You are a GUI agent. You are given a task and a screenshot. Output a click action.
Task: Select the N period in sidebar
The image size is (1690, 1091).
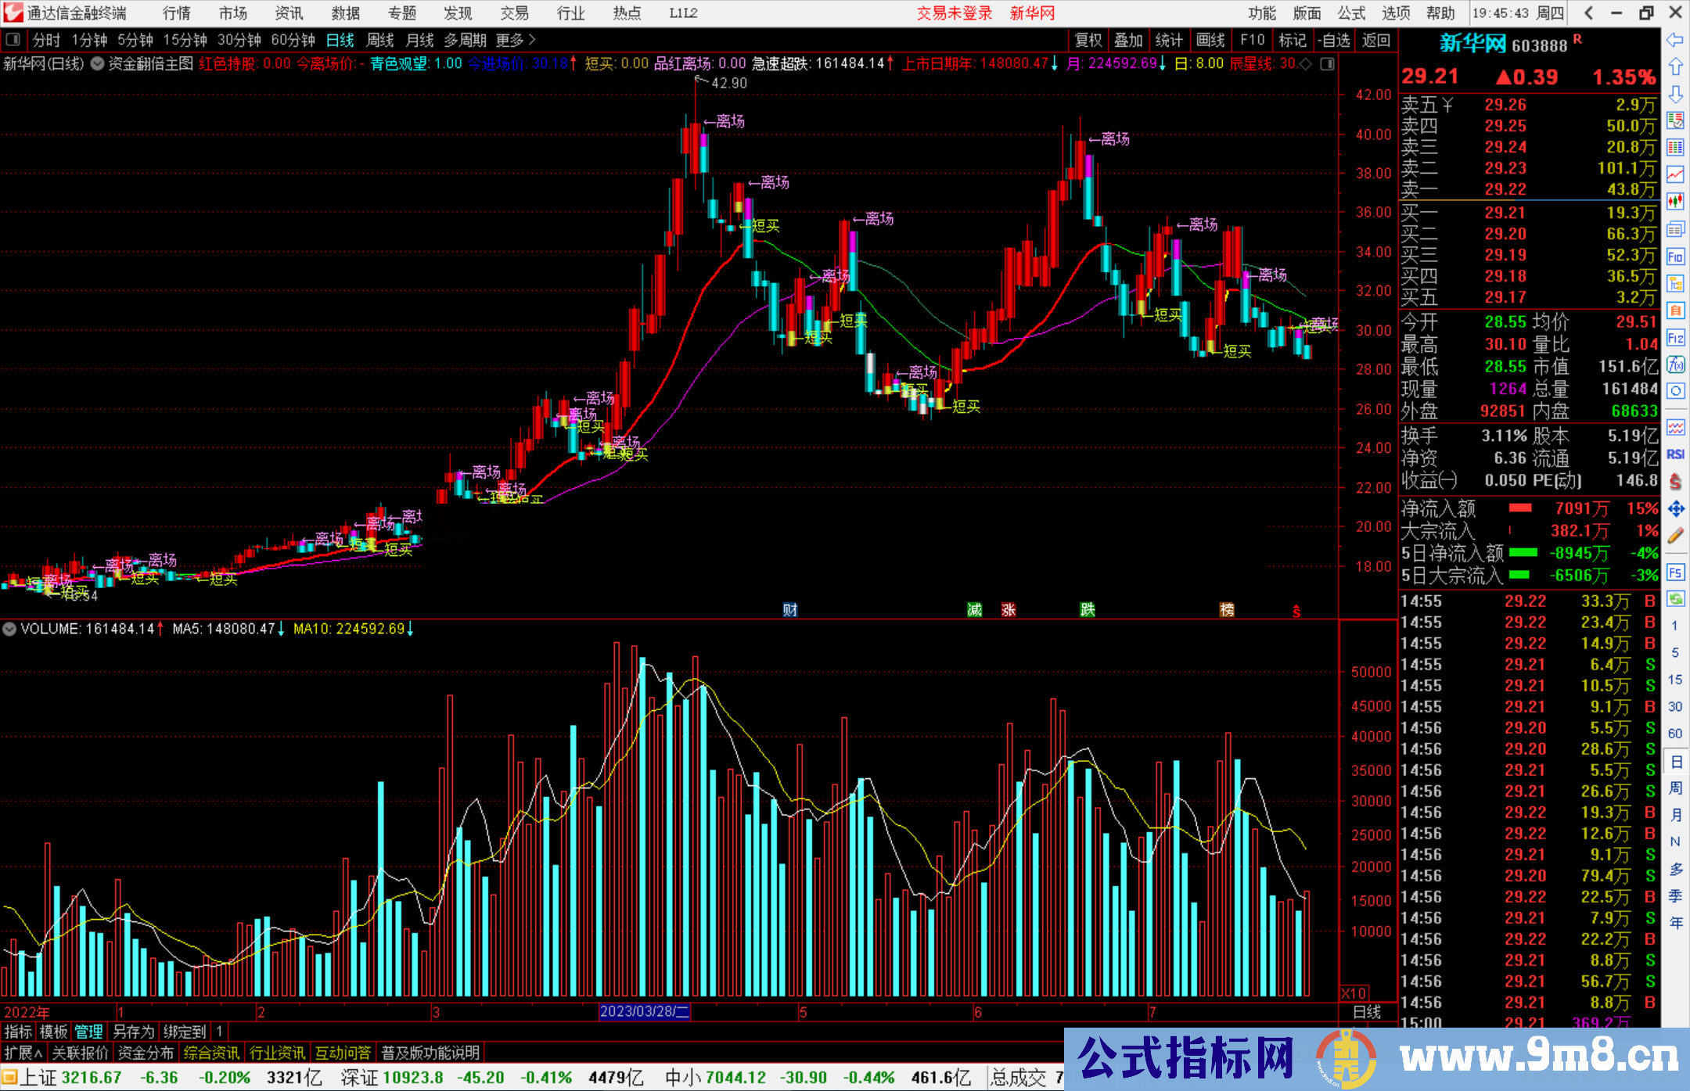pyautogui.click(x=1675, y=842)
